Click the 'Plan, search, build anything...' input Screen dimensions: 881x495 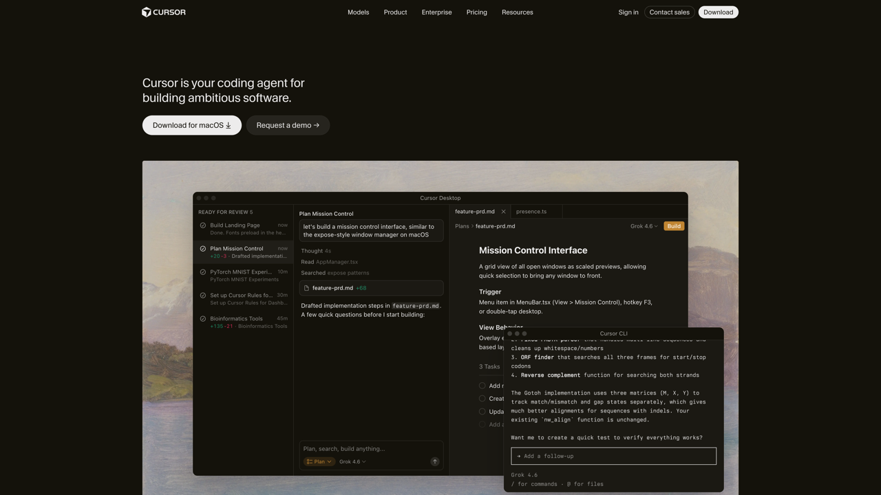(x=371, y=449)
